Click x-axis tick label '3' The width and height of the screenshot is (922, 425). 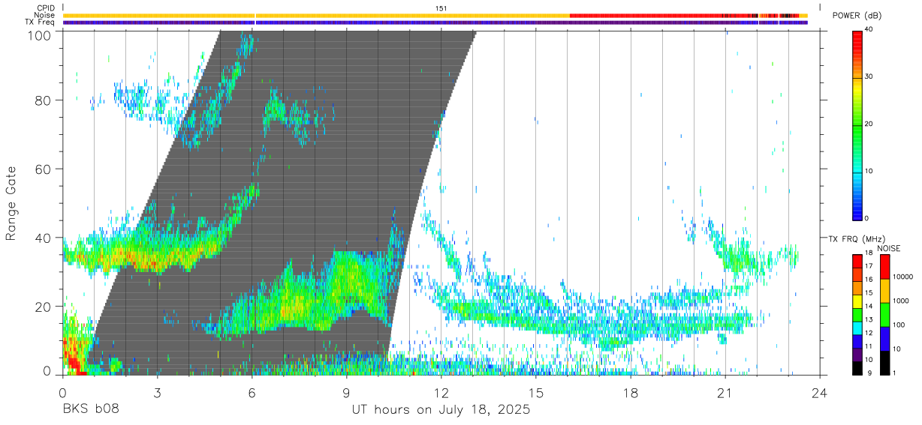point(156,393)
